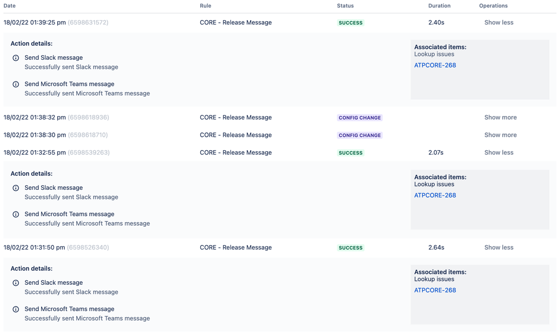This screenshot has width=557, height=335.
Task: Click the Date column header
Action: pos(9,6)
